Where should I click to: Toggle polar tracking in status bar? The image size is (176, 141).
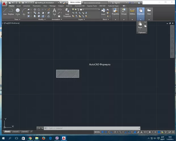pyautogui.click(x=115, y=132)
